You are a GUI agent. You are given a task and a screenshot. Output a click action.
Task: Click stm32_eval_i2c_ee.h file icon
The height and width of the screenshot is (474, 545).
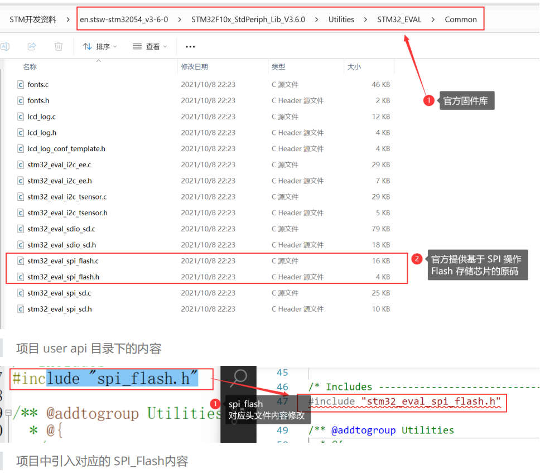tap(21, 181)
